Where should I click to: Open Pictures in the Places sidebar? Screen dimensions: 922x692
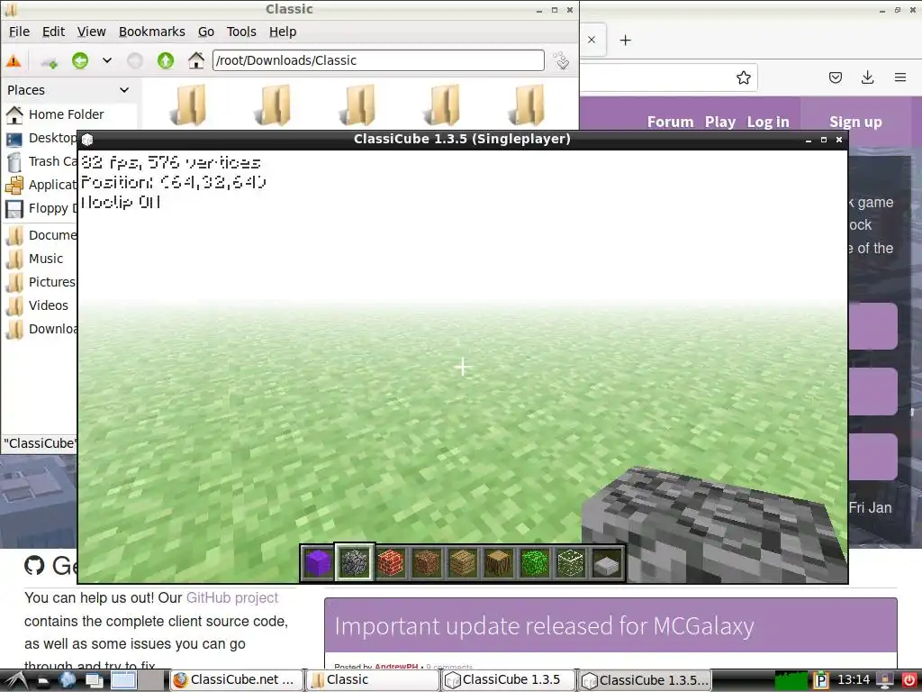pos(41,282)
